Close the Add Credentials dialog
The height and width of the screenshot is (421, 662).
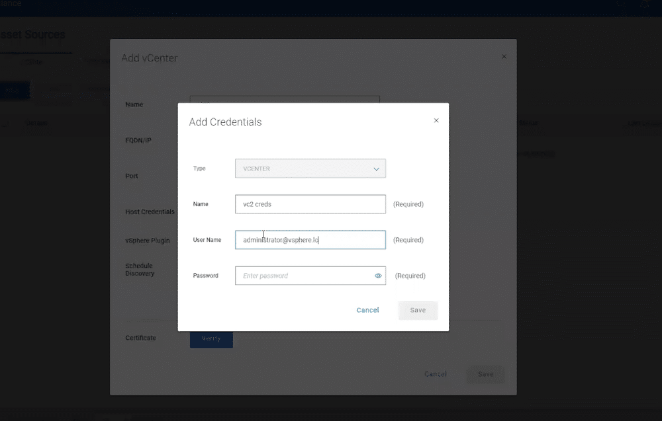coord(436,120)
